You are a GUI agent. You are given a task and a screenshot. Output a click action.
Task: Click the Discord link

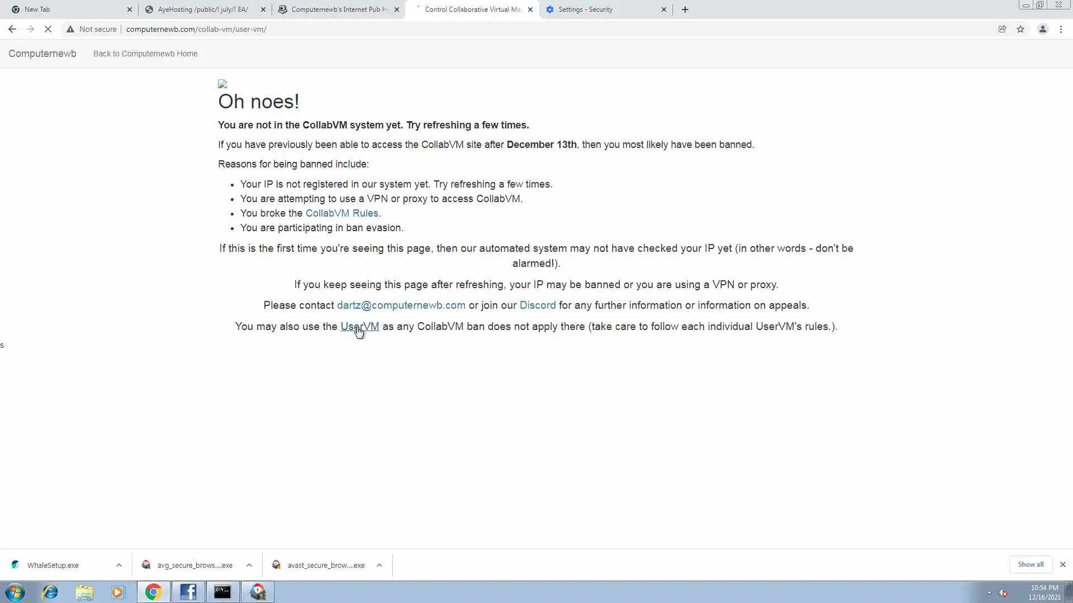pyautogui.click(x=537, y=305)
